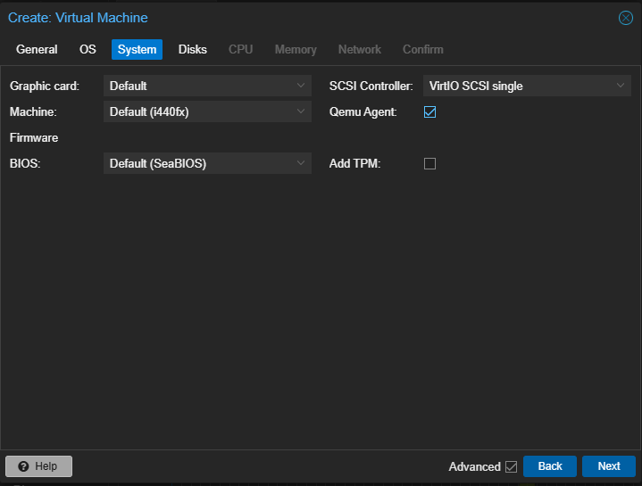
Task: Click Next to proceed to Disks
Action: point(608,466)
